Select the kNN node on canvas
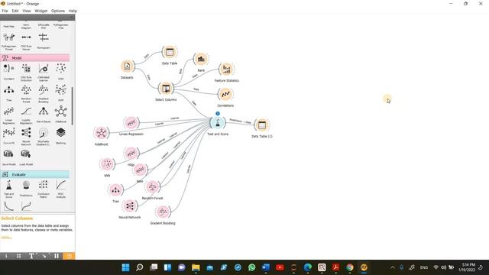Image resolution: width=489 pixels, height=275 pixels. click(x=107, y=164)
